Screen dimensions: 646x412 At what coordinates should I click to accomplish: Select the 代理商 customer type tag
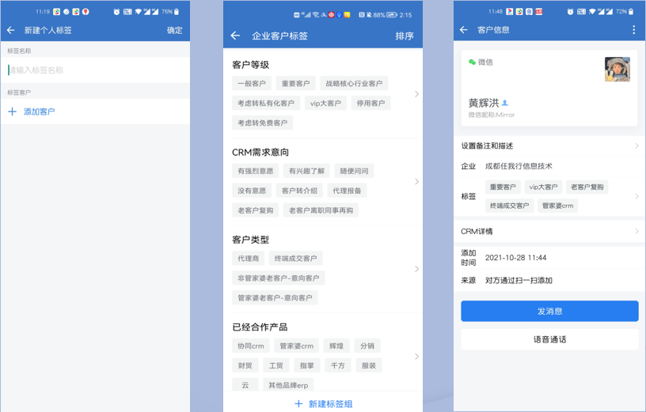click(248, 259)
